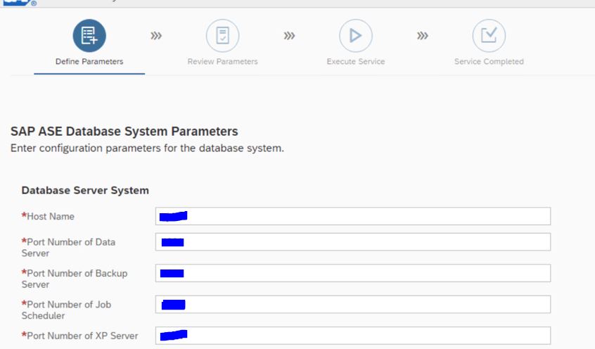Focus Port Number of Job Scheduler field

(x=353, y=304)
